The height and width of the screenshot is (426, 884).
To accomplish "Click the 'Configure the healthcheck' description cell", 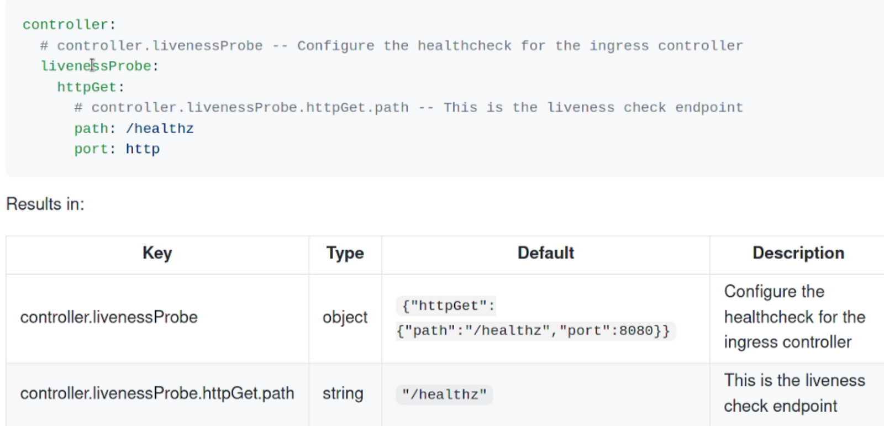I will coord(794,317).
